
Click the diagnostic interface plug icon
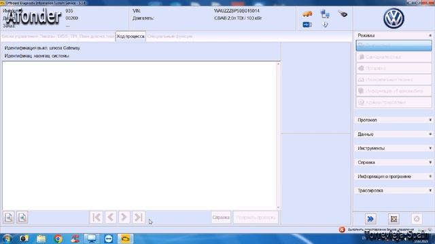tap(343, 14)
